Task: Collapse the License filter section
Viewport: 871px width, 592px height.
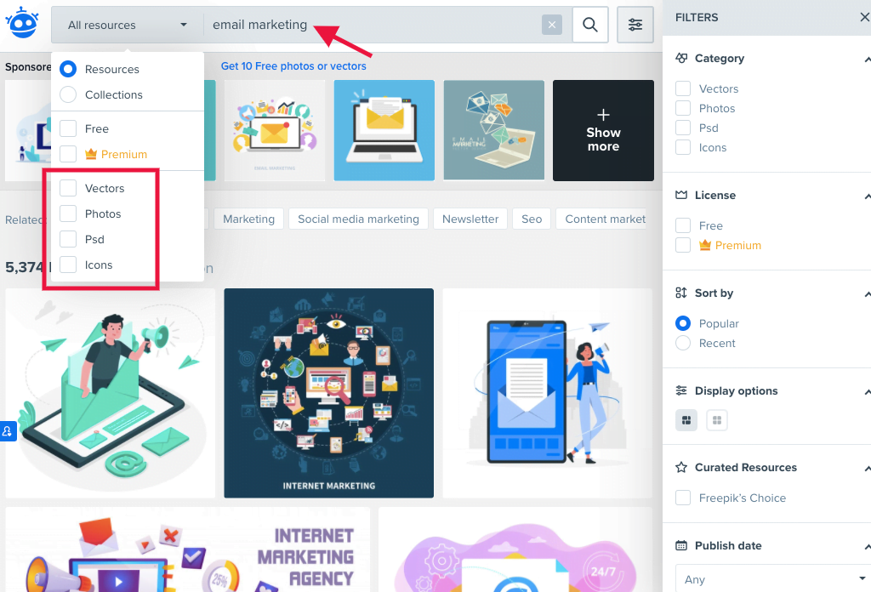Action: (867, 196)
